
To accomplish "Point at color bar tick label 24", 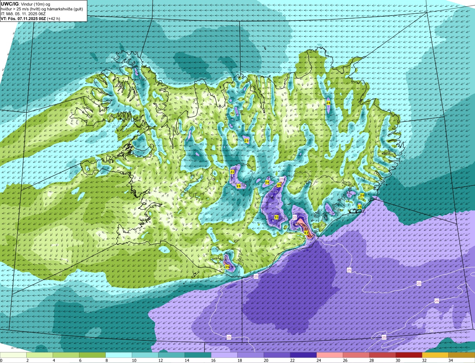I will (318, 360).
